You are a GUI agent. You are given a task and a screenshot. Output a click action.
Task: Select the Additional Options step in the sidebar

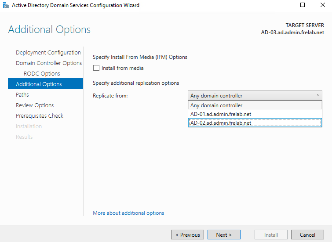(39, 84)
